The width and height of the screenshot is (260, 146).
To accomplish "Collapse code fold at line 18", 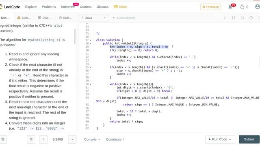I will click(x=91, y=44).
